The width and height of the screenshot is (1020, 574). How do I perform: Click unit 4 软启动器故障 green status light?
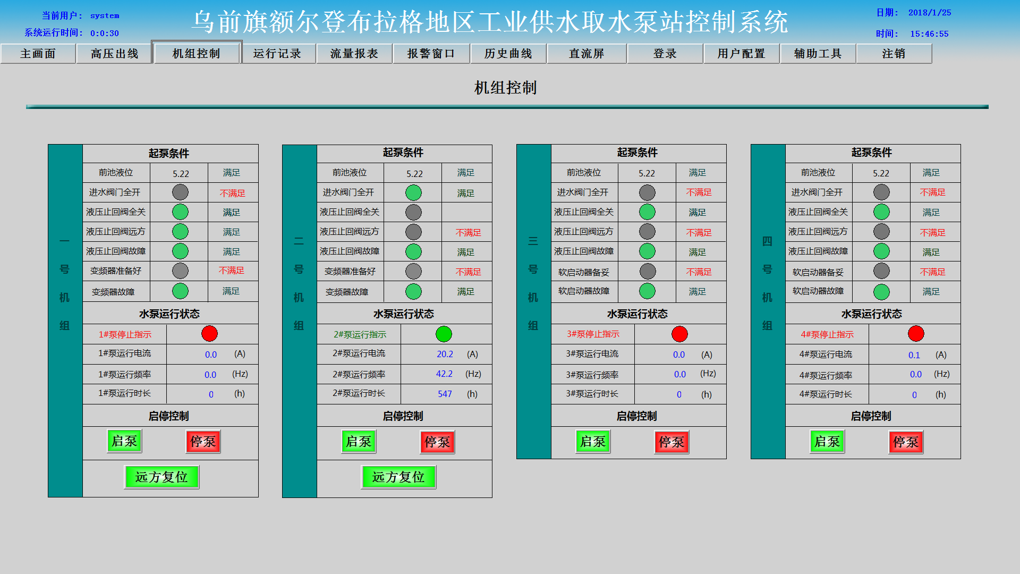click(881, 292)
